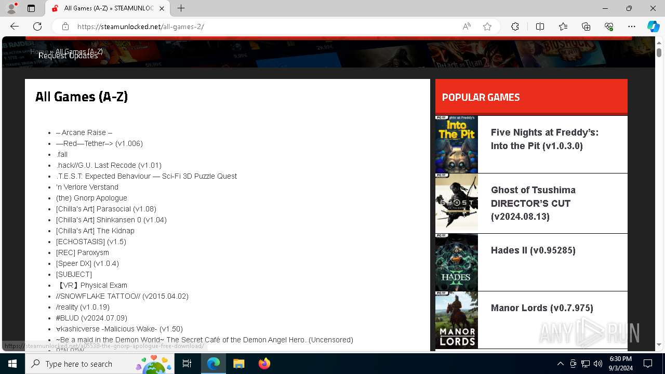Click Ghost of Tsushima cover thumbnail
This screenshot has width=665, height=374.
coord(456,203)
